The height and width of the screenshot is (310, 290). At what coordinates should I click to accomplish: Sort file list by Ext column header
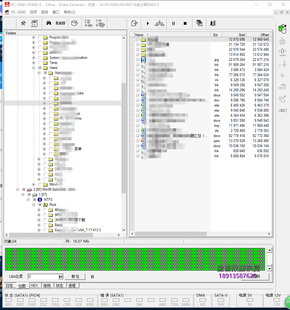click(x=215, y=35)
